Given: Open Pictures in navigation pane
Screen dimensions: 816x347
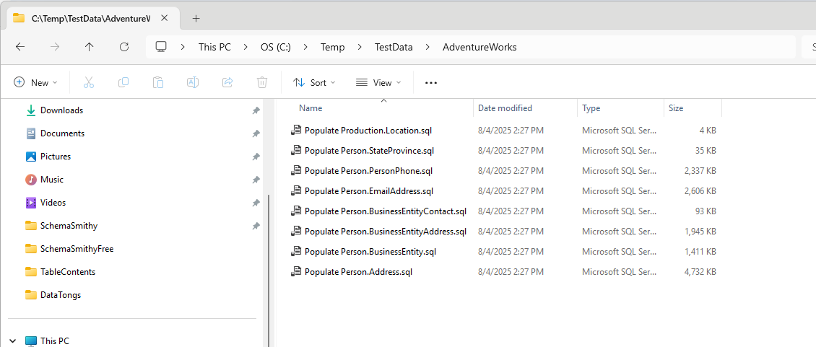Looking at the screenshot, I should 56,156.
